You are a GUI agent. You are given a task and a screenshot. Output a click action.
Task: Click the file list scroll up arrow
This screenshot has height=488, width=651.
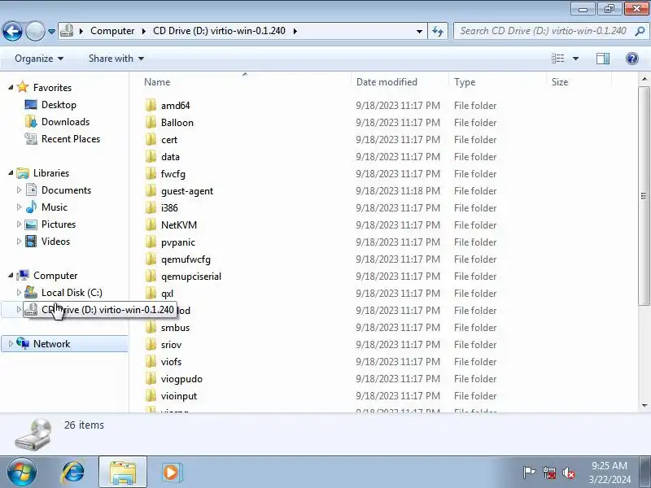[644, 78]
